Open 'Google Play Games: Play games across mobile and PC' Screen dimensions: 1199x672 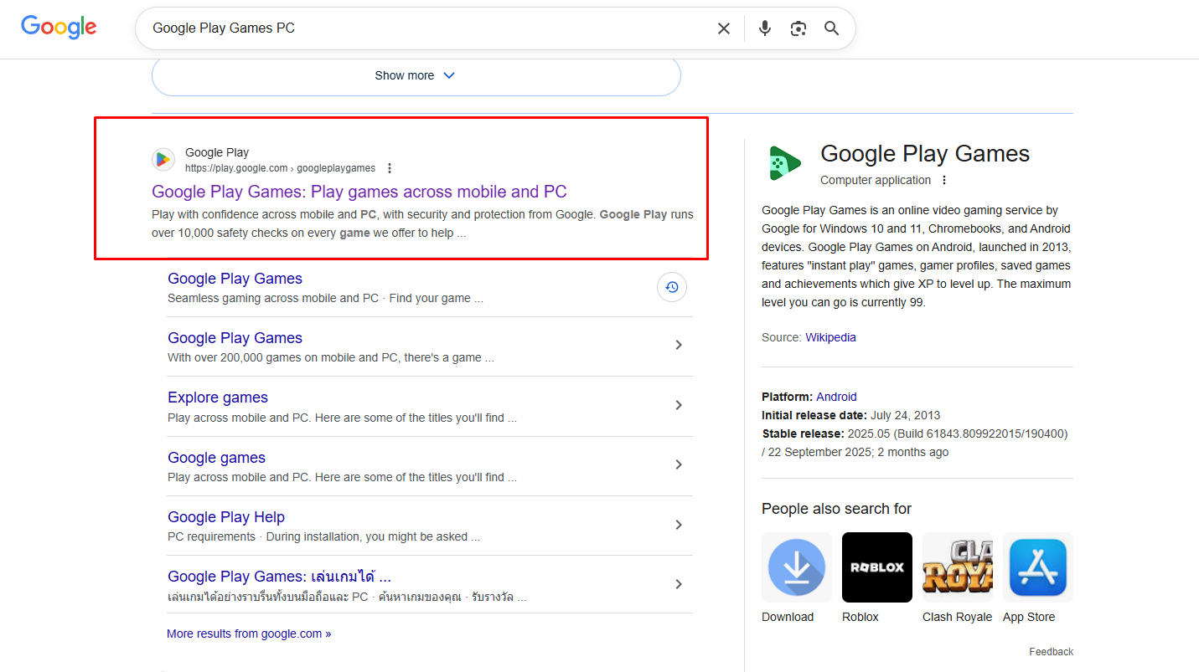[359, 192]
